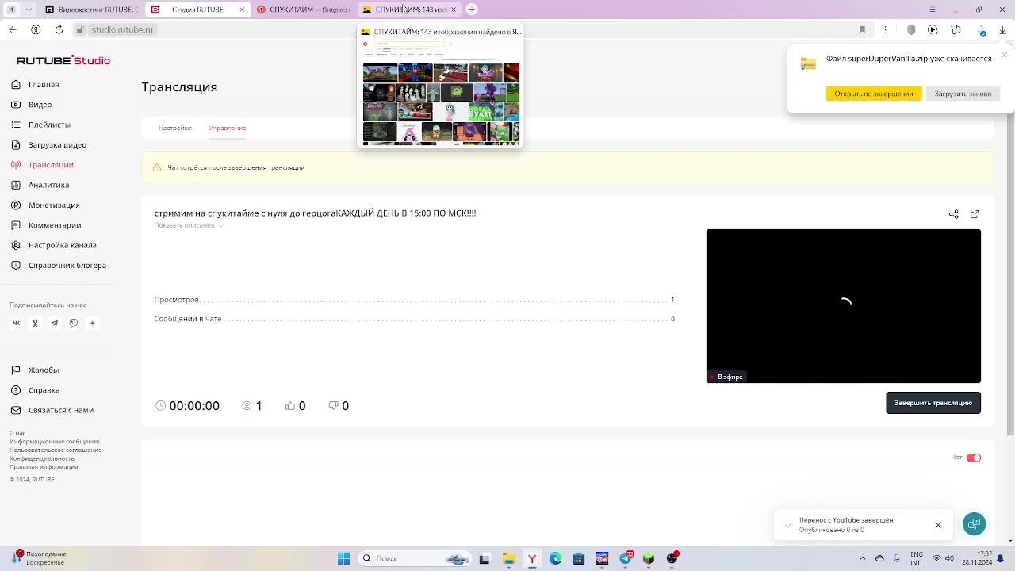
Task: Open Справка in the sidebar
Action: click(x=36, y=389)
